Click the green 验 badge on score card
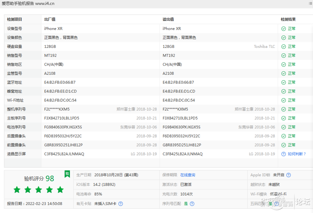This screenshot has height=213, width=313. [67, 174]
